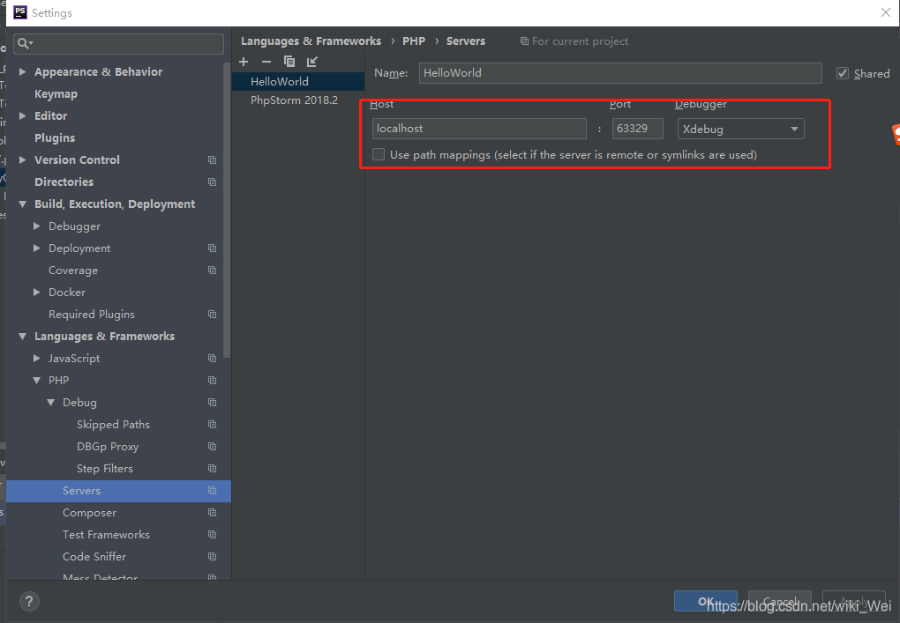Click project-level icon next to Version Control
Viewport: 900px width, 623px height.
(x=213, y=159)
